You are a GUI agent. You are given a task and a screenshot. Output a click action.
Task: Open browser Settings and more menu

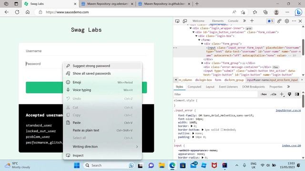point(287,12)
